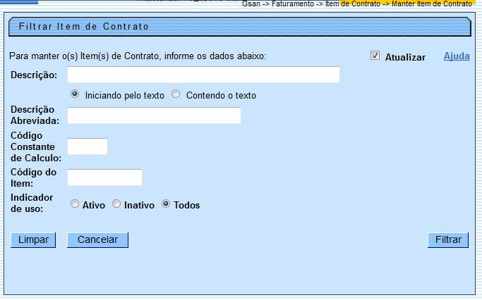Select the 'Iniciando pelo texto' radio option
The image size is (482, 300).
tap(75, 94)
